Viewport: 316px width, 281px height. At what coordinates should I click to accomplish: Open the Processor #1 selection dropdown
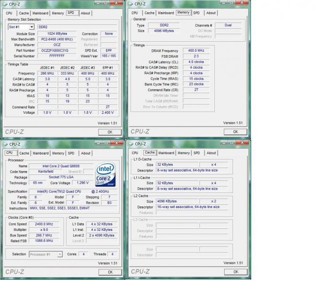tap(46, 254)
